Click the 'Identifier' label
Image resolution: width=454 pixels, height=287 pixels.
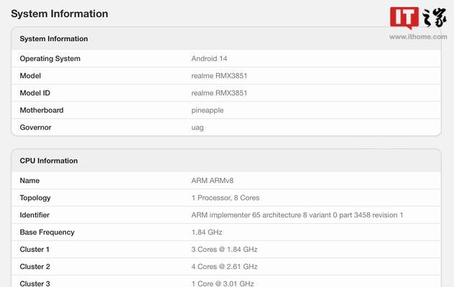click(34, 215)
